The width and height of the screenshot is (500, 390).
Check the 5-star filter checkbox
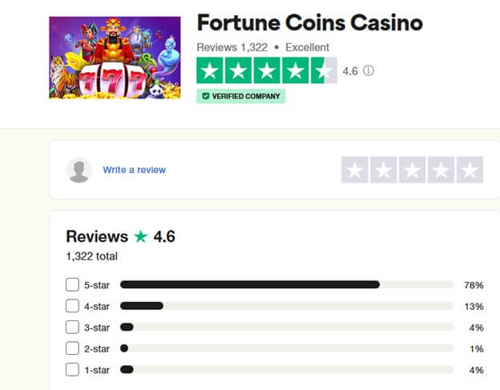pos(72,284)
